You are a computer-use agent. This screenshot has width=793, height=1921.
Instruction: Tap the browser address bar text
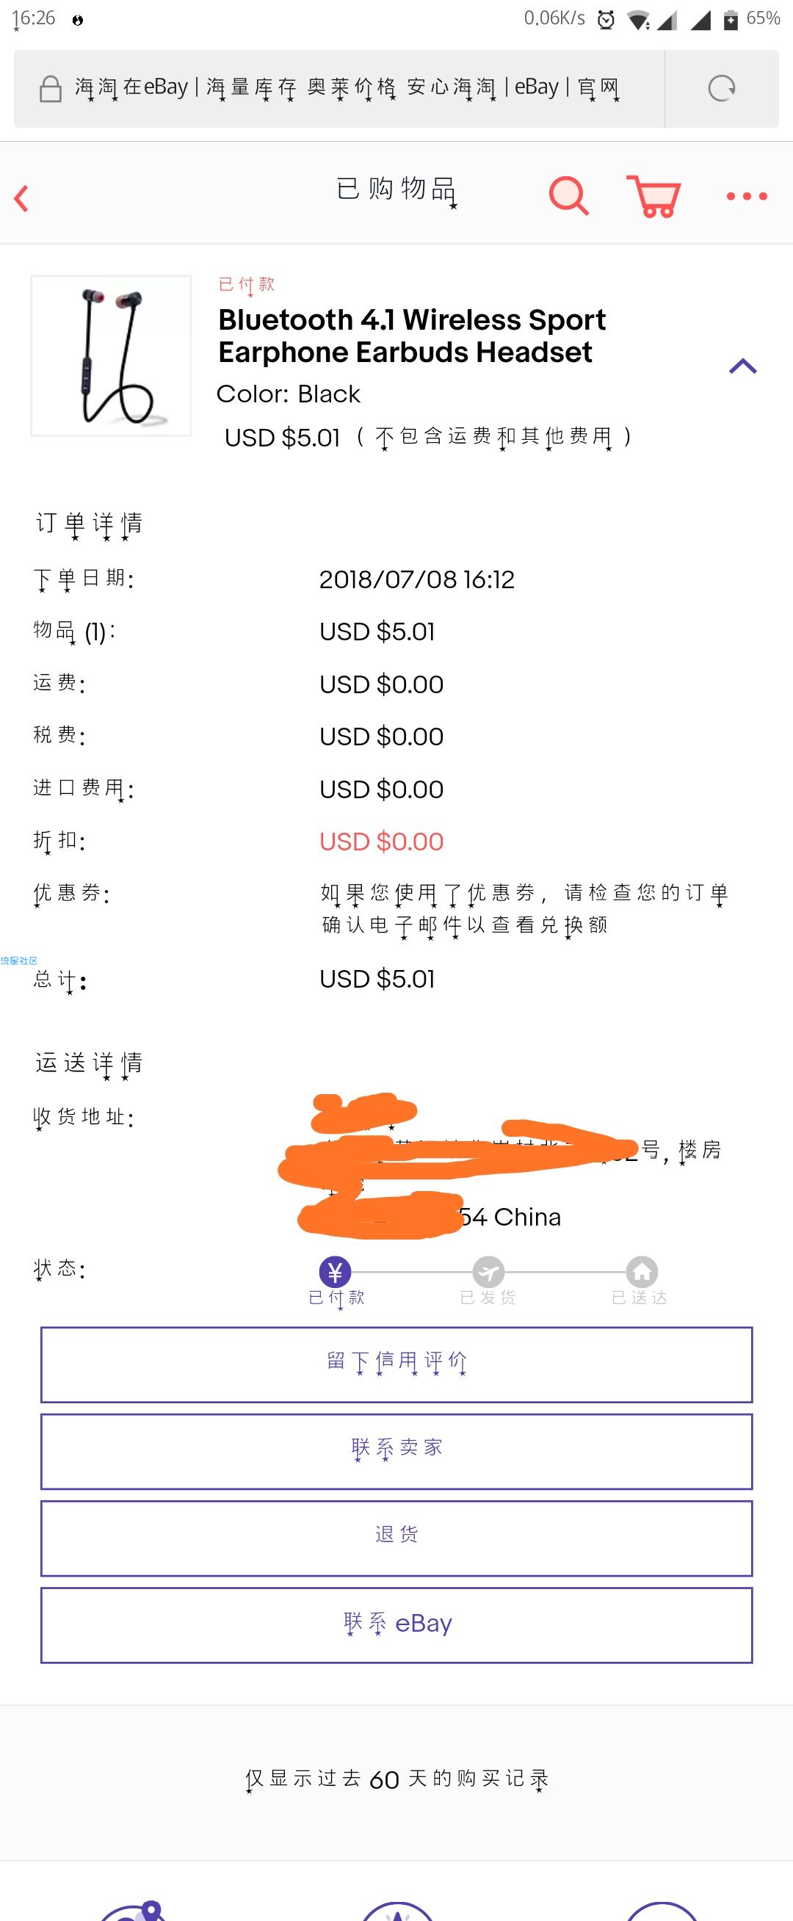(x=346, y=88)
